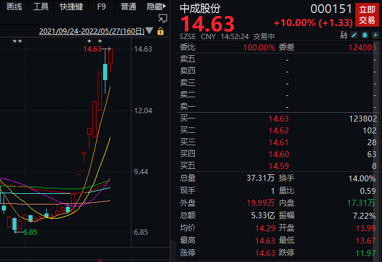
Task: Click the 开盘 value 13.99
Action: tap(365, 228)
